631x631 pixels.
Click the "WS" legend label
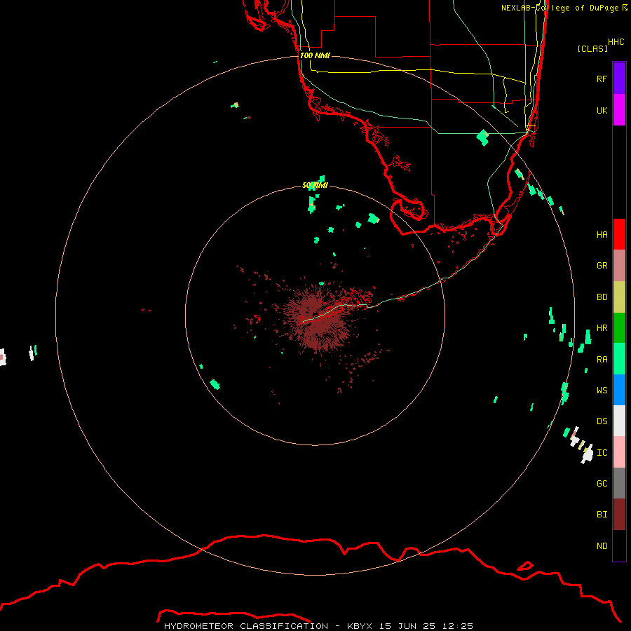[x=602, y=391]
